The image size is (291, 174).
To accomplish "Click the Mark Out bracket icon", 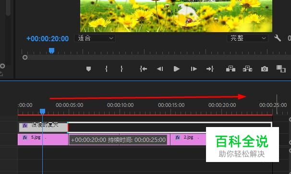I will tap(121, 69).
